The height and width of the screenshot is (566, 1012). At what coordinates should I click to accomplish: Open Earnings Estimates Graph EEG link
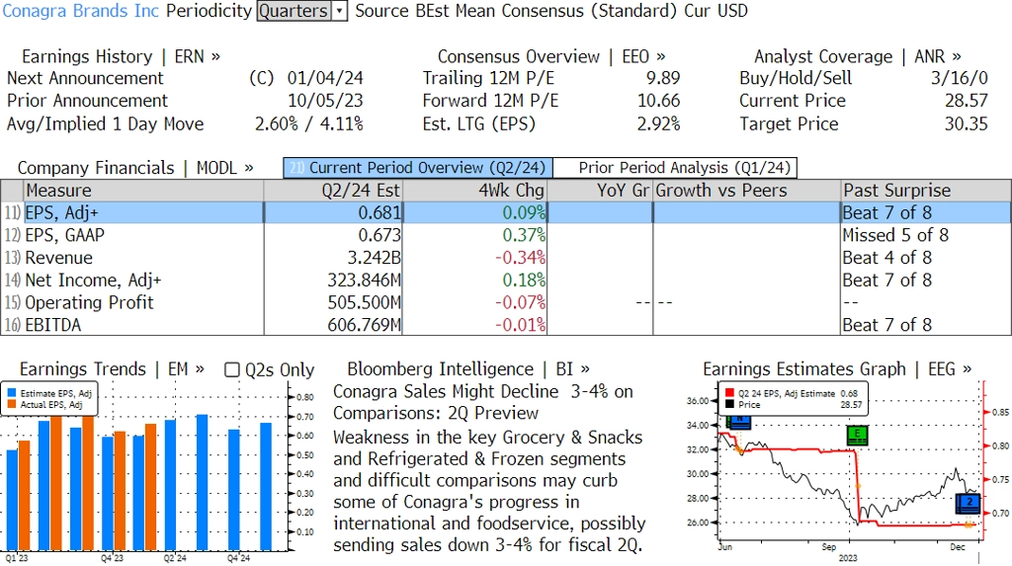point(837,369)
